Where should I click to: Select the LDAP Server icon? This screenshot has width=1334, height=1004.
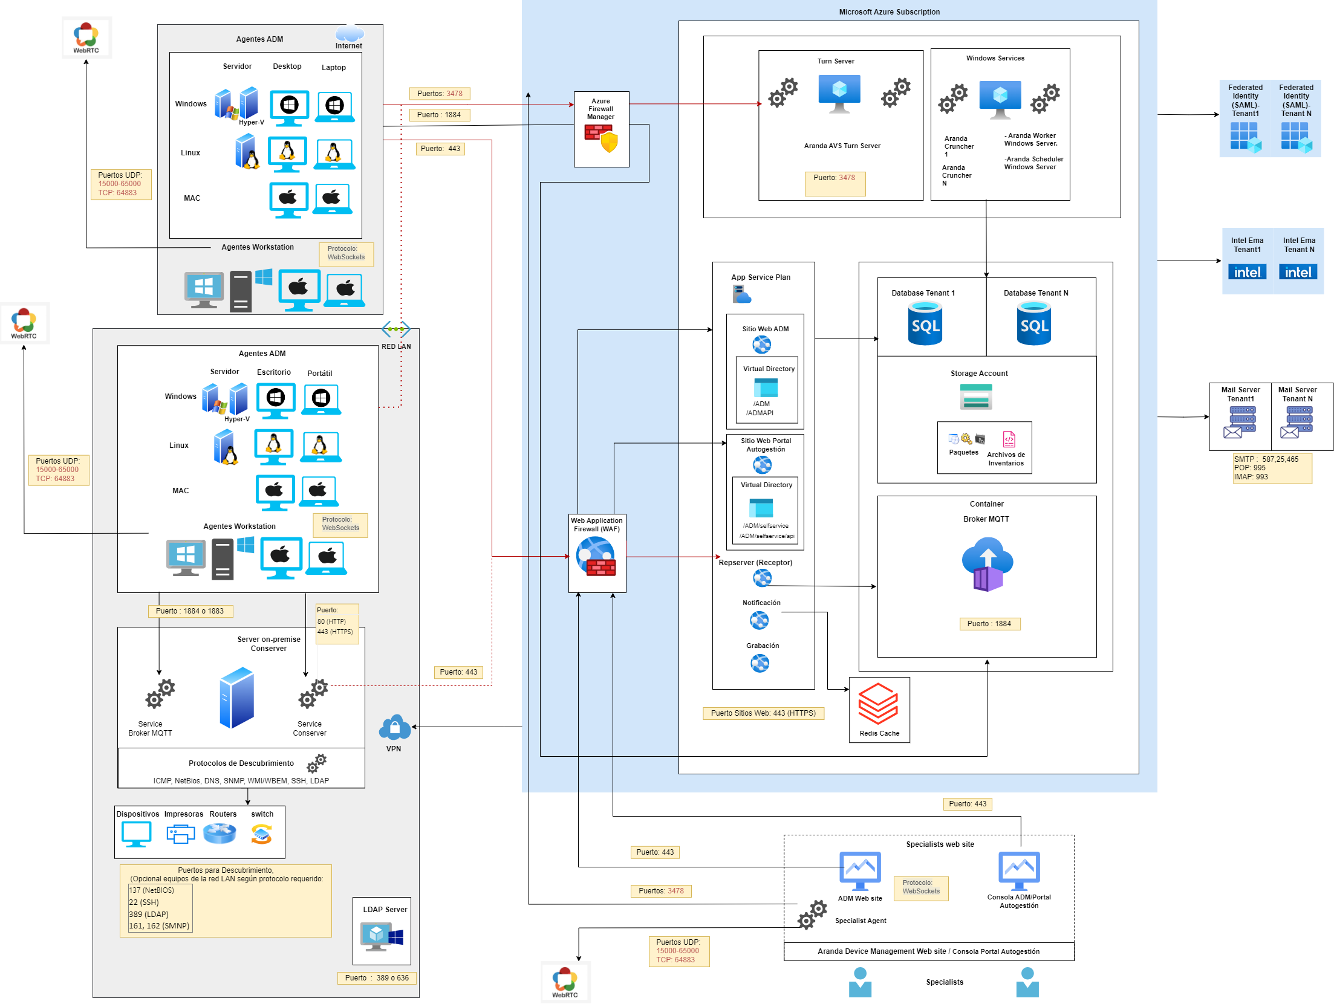[382, 936]
